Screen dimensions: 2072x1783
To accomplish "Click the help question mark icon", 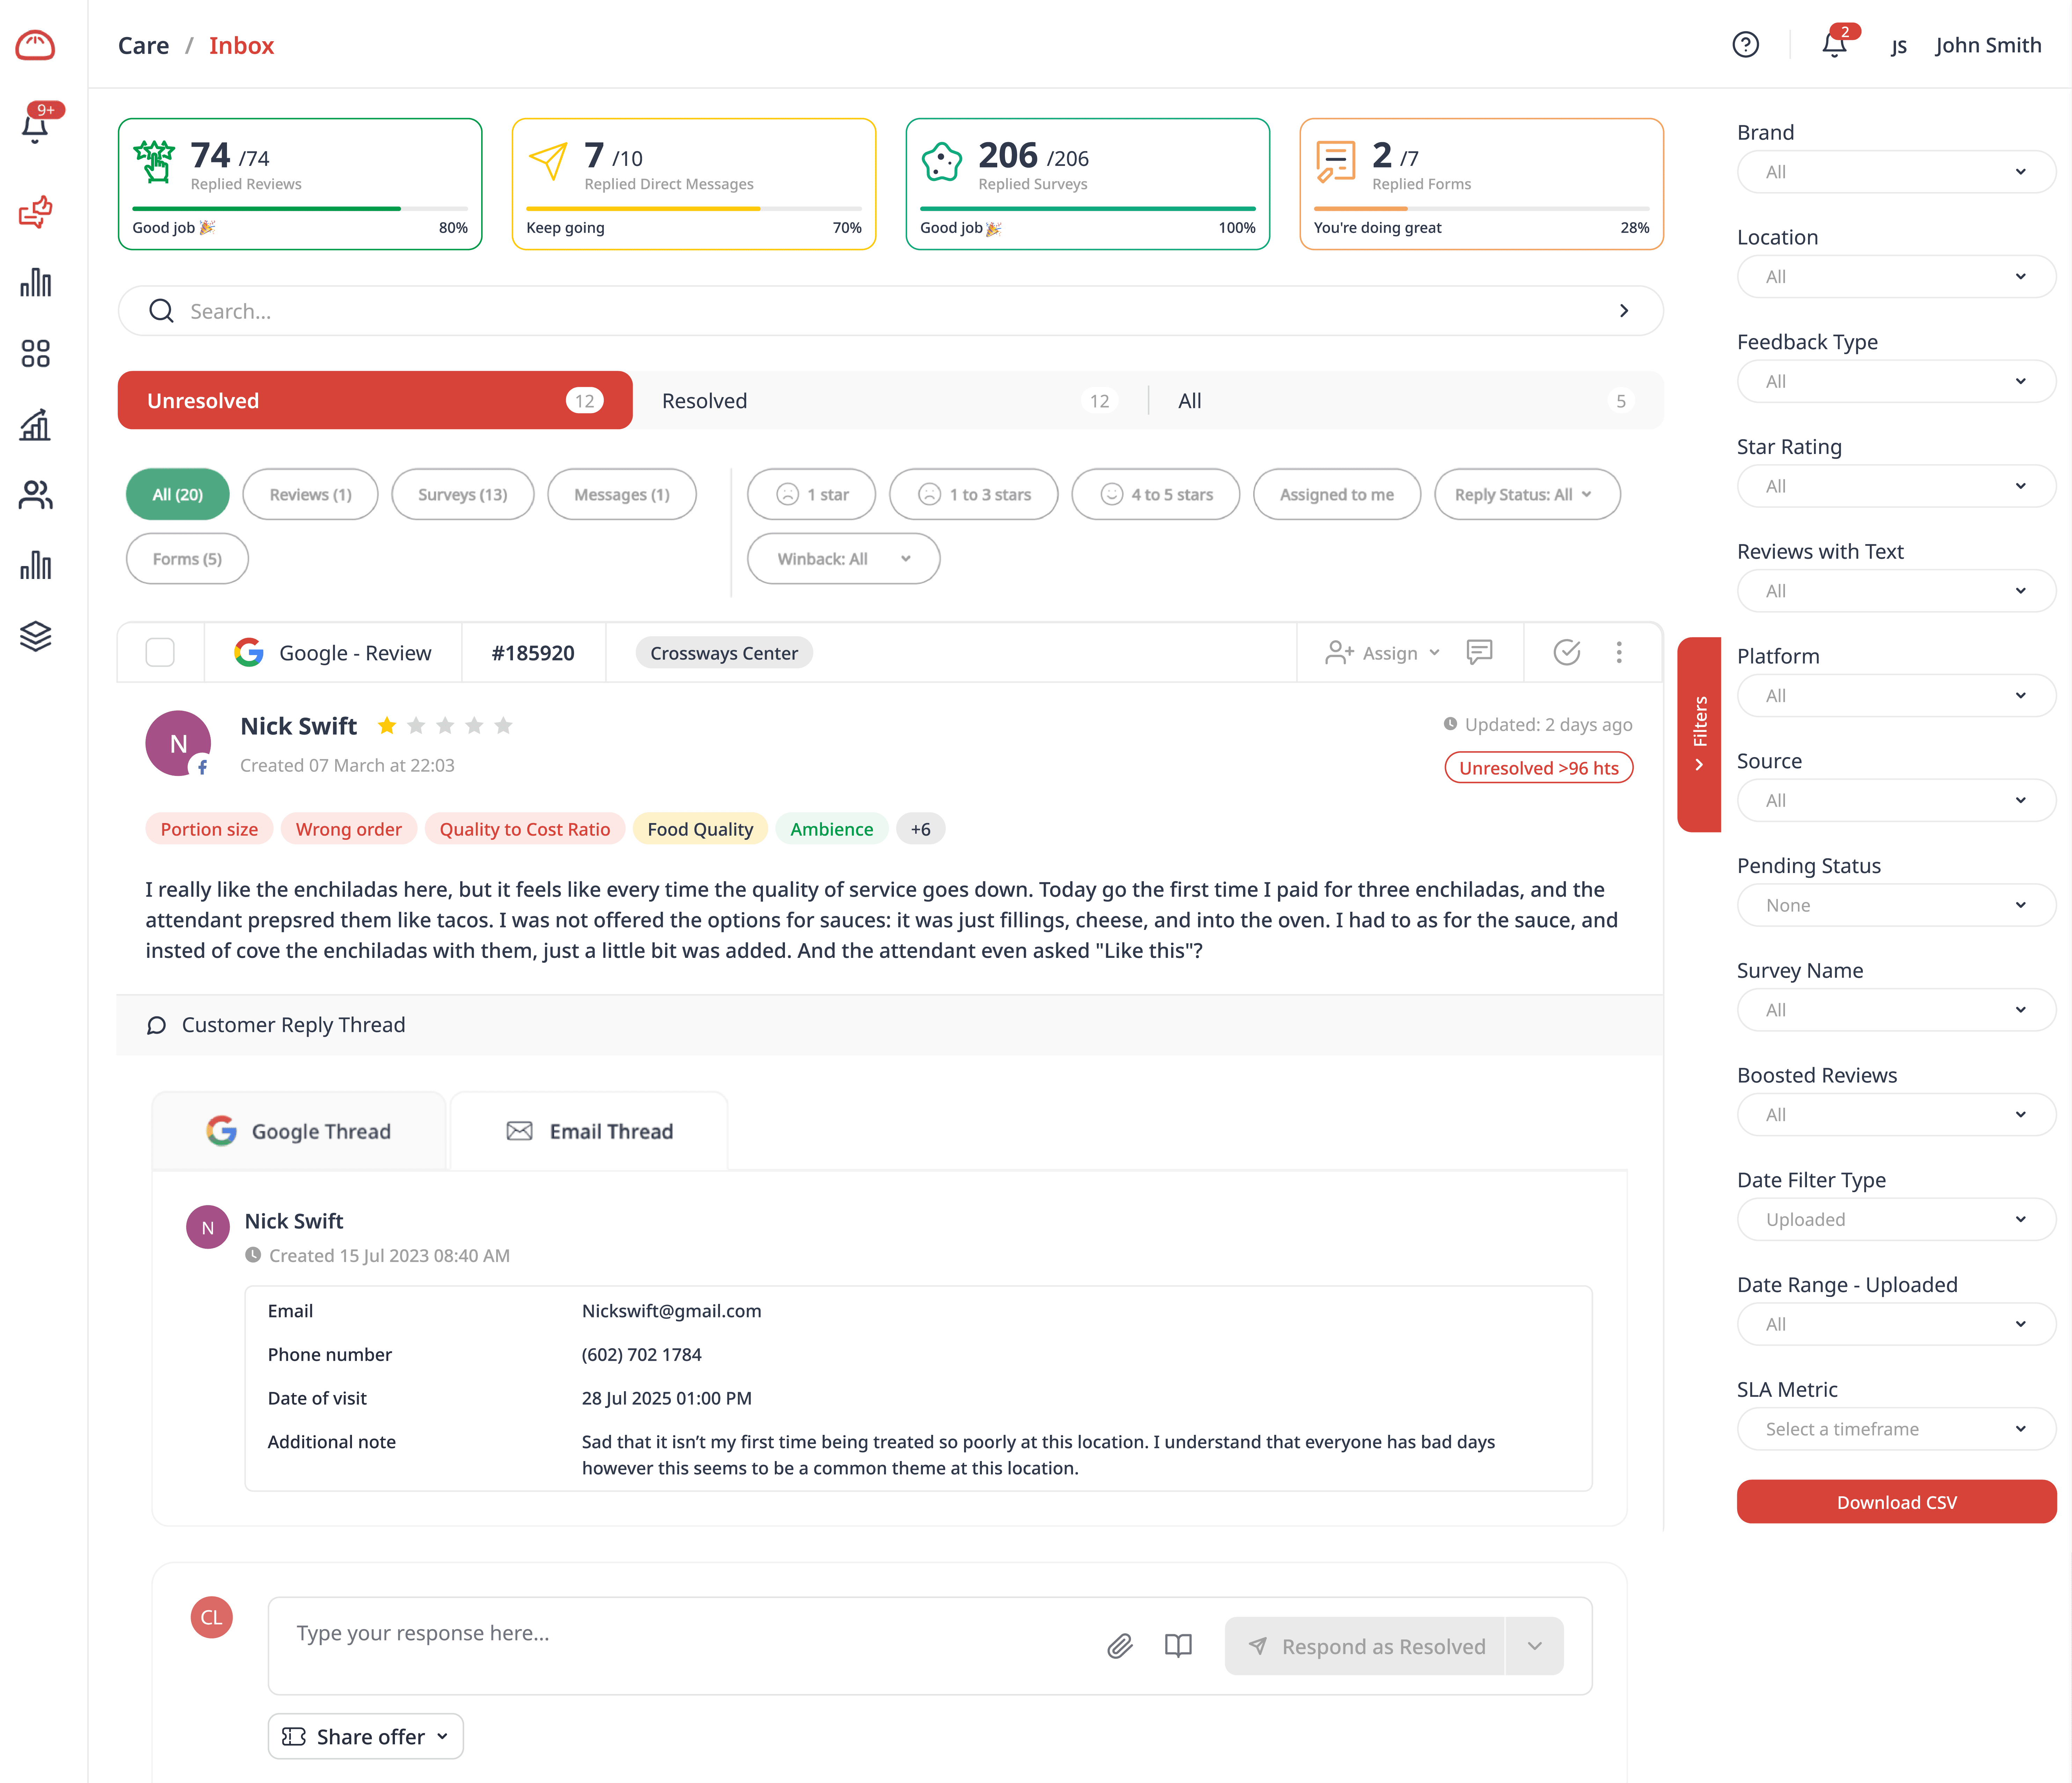I will point(1745,45).
